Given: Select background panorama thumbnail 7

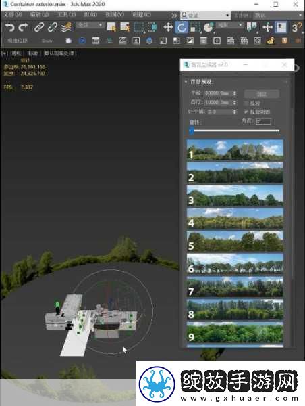Looking at the screenshot, I should [235, 286].
